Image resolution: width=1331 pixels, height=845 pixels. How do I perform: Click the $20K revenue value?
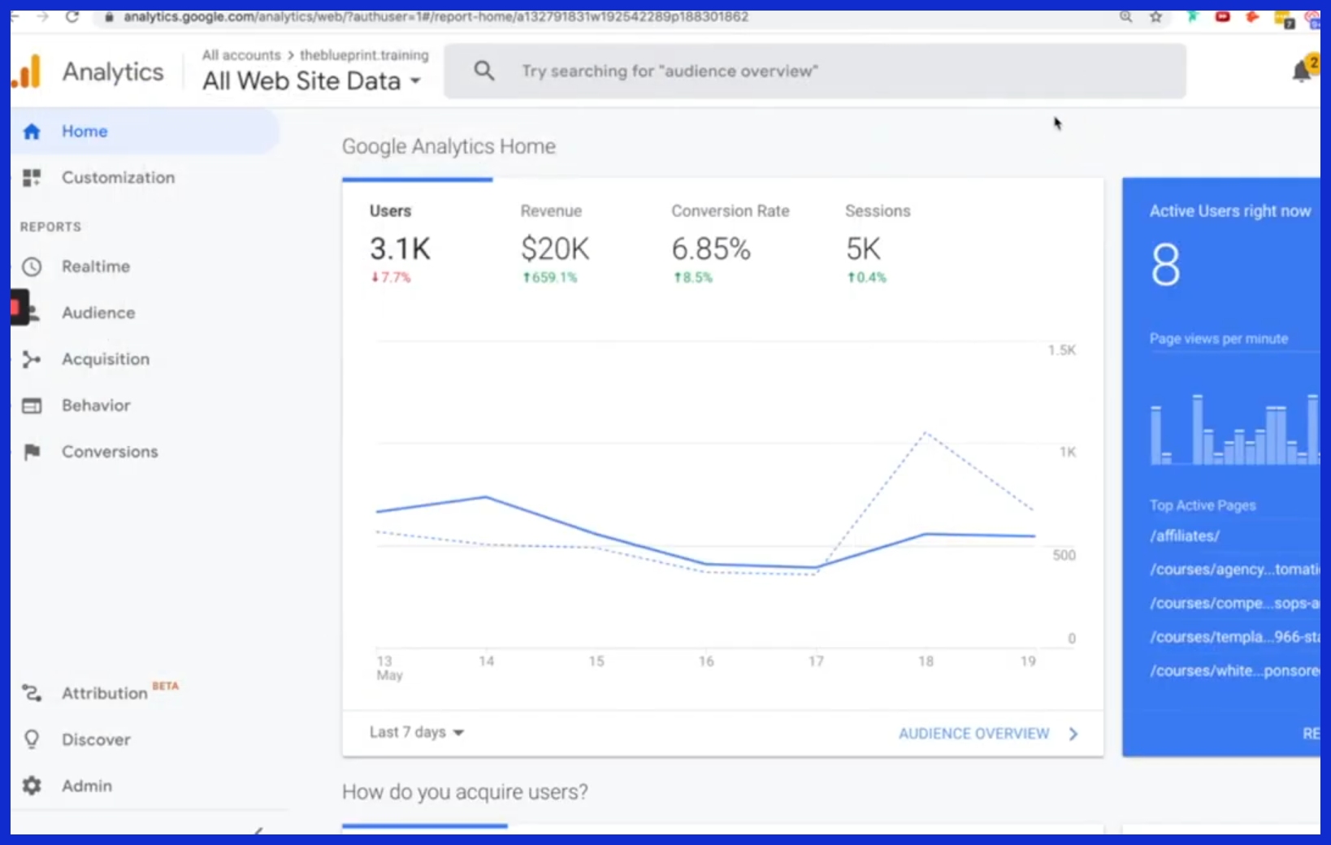555,249
